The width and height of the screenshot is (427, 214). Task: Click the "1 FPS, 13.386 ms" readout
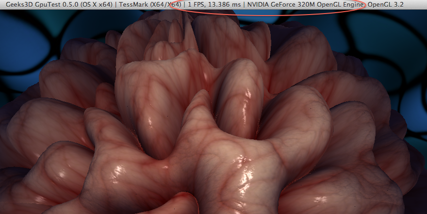214,5
